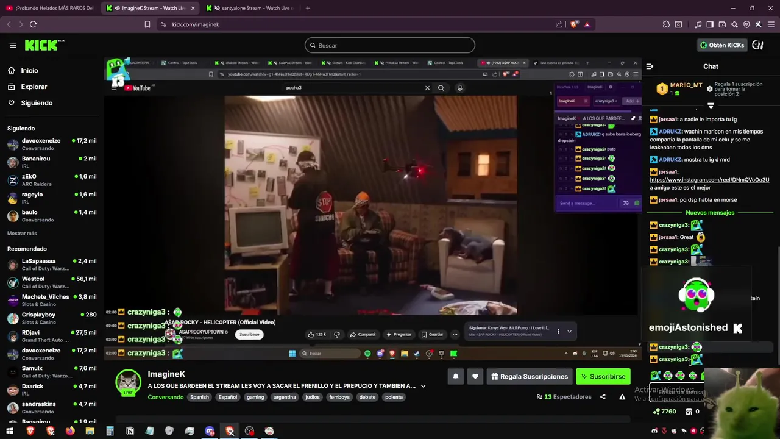Open Machete_Vilches recommended channel
The height and width of the screenshot is (439, 780).
pyautogui.click(x=52, y=301)
